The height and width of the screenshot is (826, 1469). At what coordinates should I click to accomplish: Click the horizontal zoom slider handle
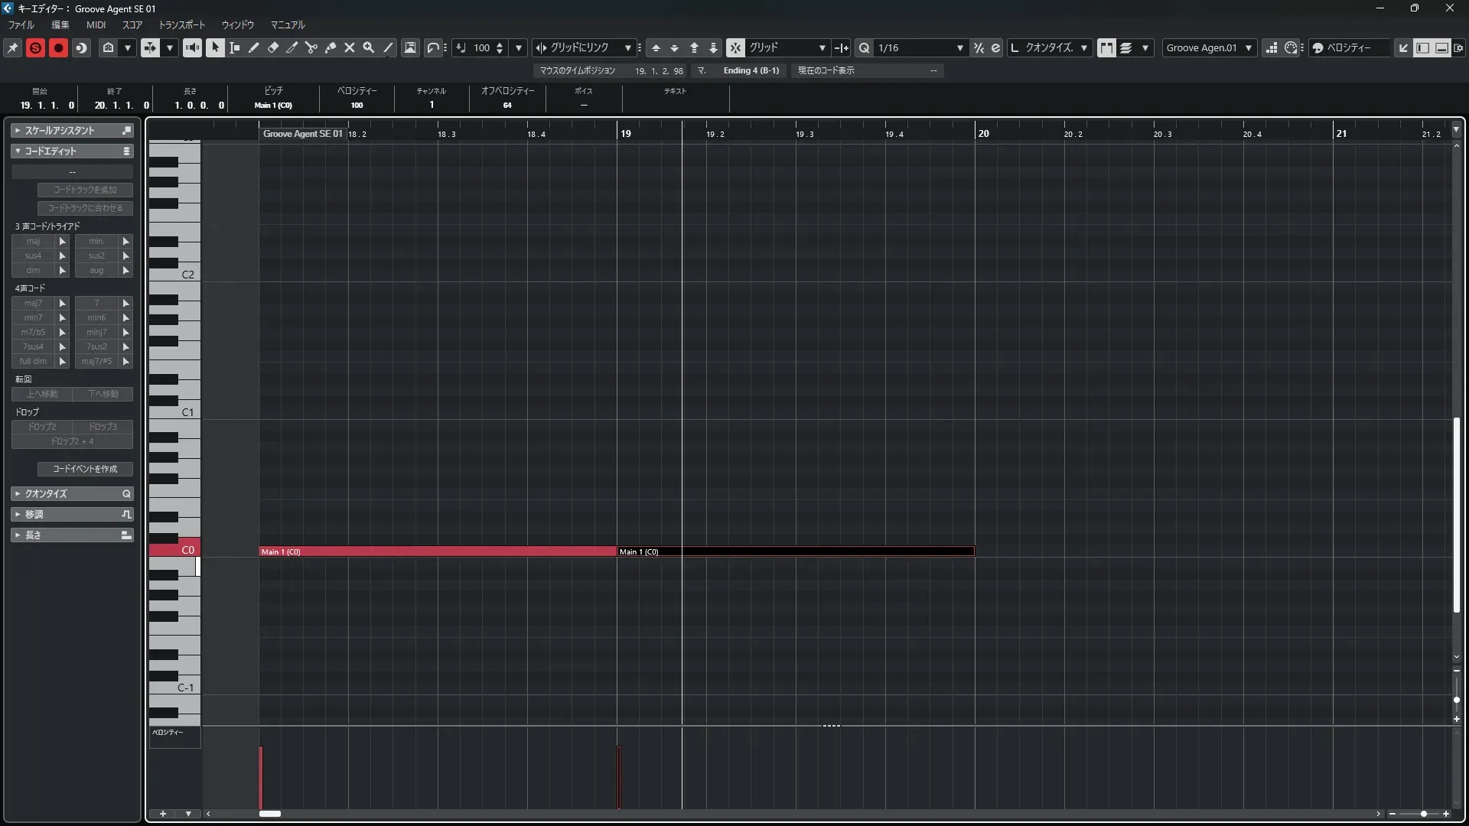tap(1423, 814)
